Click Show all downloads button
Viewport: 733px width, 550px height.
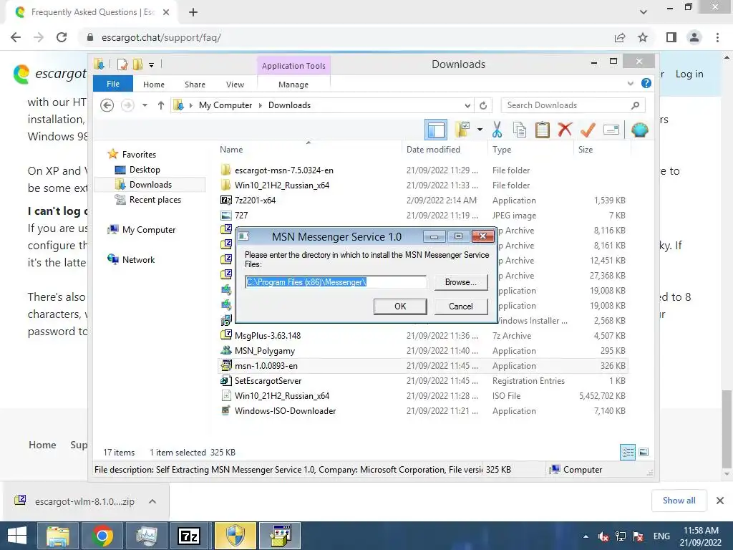click(x=679, y=501)
